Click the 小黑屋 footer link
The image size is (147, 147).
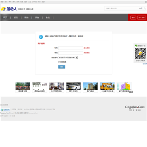[14, 109]
